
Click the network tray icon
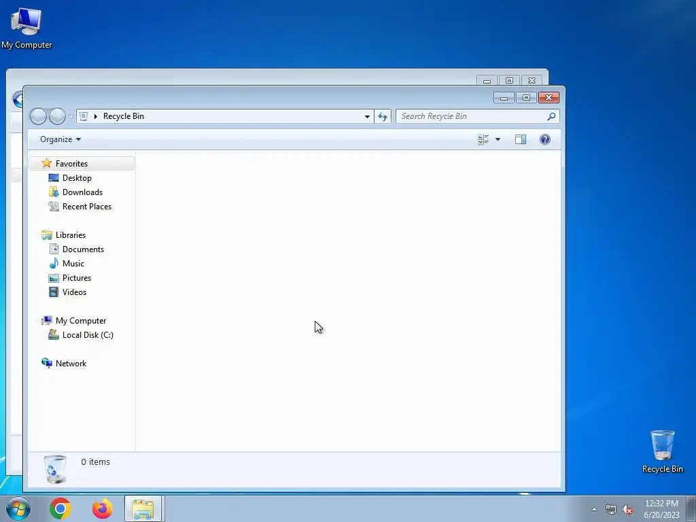point(611,509)
